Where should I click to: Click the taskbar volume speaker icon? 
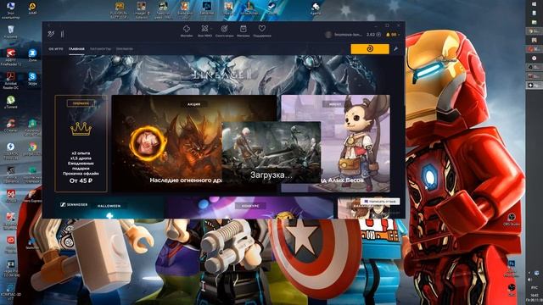(x=530, y=280)
